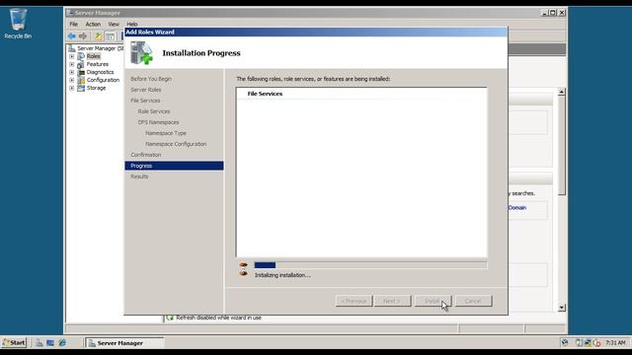Click the Next button in wizard

tap(392, 301)
